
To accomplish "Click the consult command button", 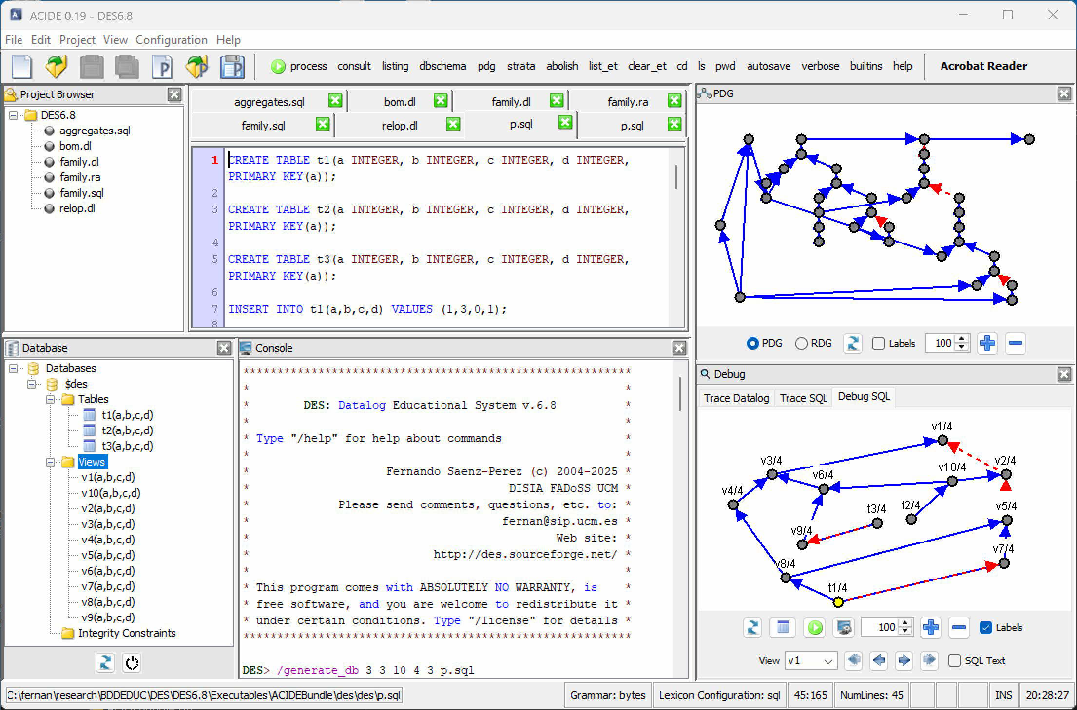I will coord(354,66).
